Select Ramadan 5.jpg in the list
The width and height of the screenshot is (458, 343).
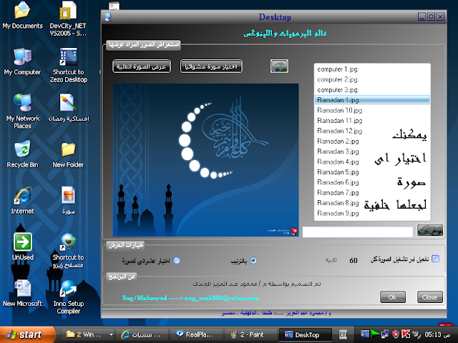(372, 172)
